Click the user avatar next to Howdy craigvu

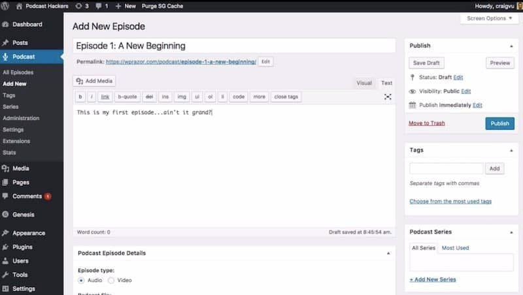(520, 6)
